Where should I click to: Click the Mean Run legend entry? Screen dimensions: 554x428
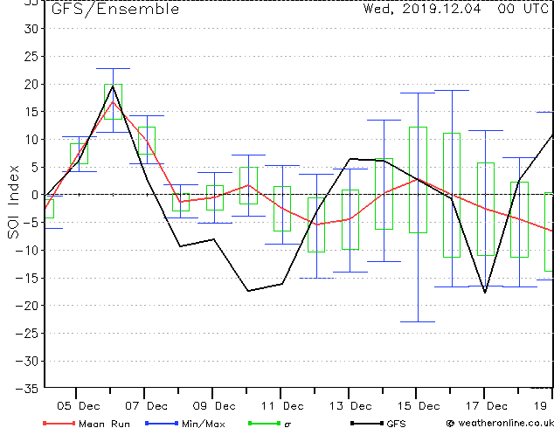click(87, 424)
